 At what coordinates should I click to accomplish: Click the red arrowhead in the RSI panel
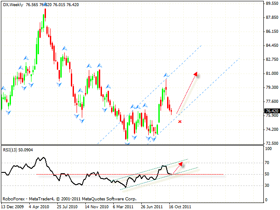tap(182, 164)
